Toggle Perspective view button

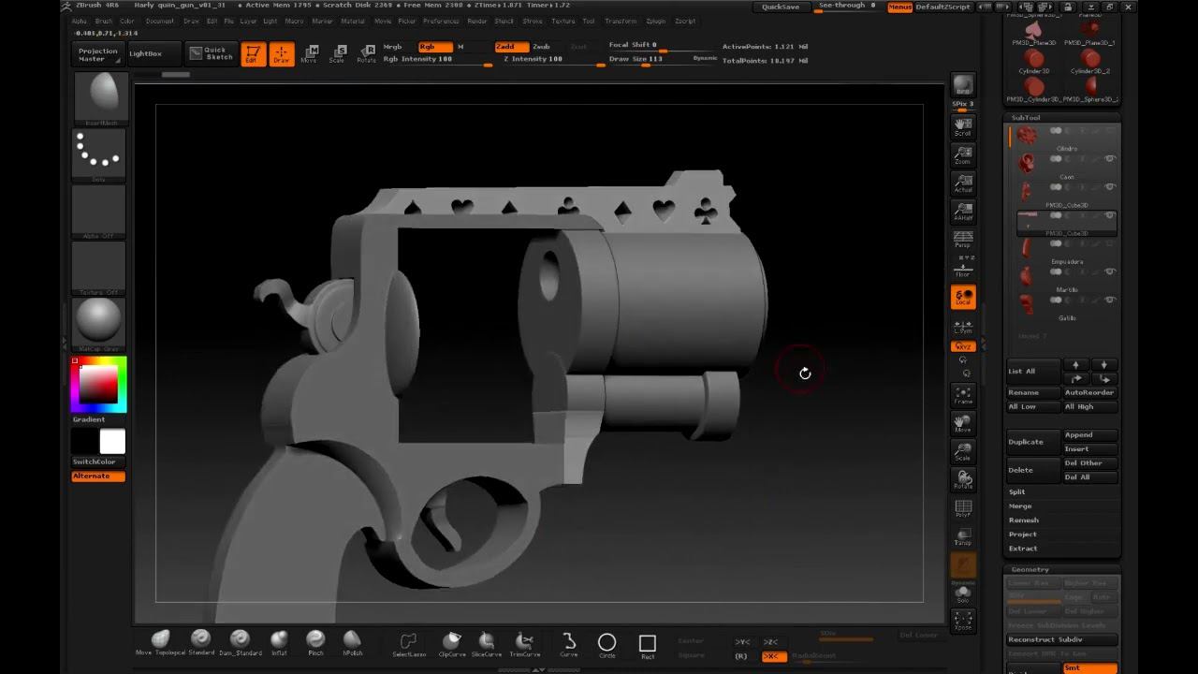coord(962,240)
